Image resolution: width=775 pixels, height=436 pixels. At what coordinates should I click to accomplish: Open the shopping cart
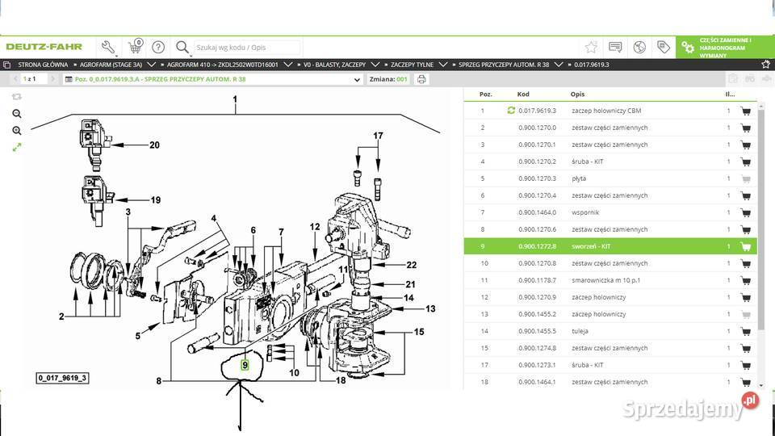(135, 48)
